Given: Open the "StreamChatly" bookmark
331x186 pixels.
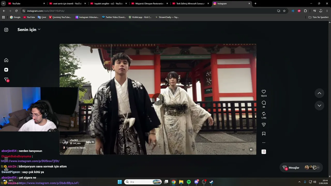Looking at the screenshot, I should 167,17.
